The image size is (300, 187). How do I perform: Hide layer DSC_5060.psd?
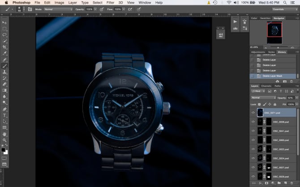click(253, 140)
